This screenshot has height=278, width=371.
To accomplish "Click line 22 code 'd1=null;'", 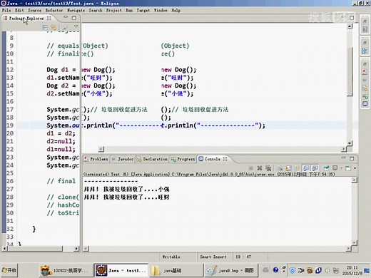I will click(x=61, y=149).
